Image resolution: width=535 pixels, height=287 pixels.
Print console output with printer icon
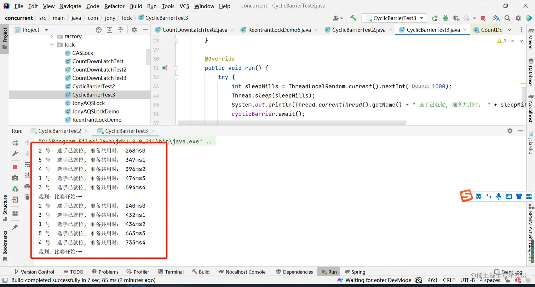27,186
